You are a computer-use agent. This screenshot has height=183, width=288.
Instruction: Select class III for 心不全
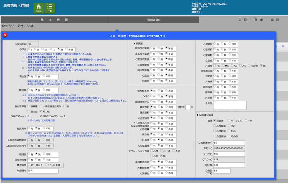tap(42, 49)
